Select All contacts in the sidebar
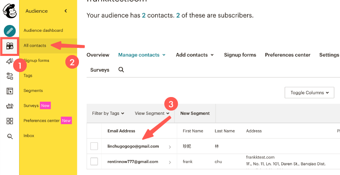340x175 pixels. coord(35,45)
